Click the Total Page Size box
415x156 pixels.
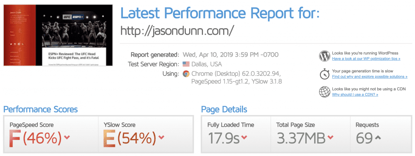click(x=310, y=134)
